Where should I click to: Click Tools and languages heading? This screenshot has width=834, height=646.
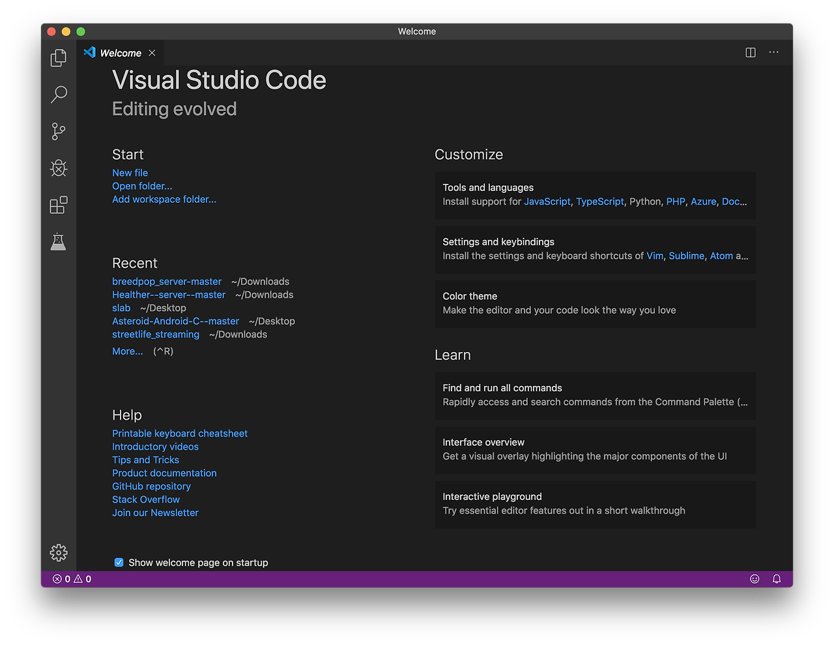point(488,188)
